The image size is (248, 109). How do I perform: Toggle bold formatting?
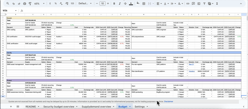pos(115,4)
